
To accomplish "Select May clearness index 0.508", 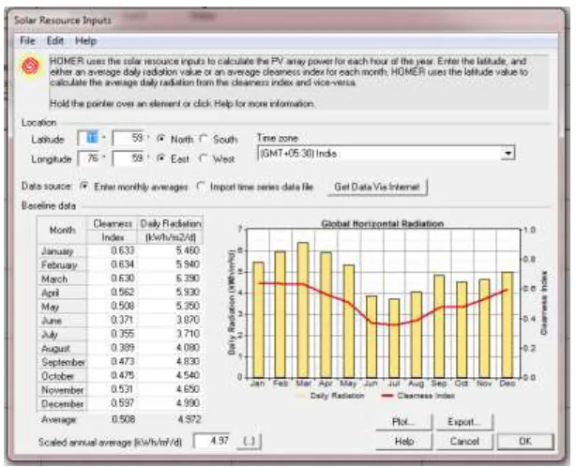I will (112, 307).
